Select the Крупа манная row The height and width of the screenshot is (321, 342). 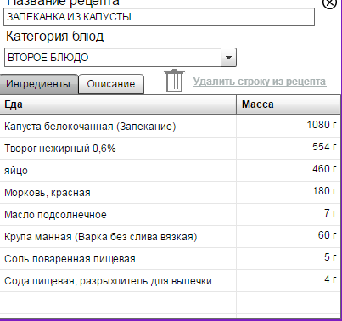tap(171, 237)
